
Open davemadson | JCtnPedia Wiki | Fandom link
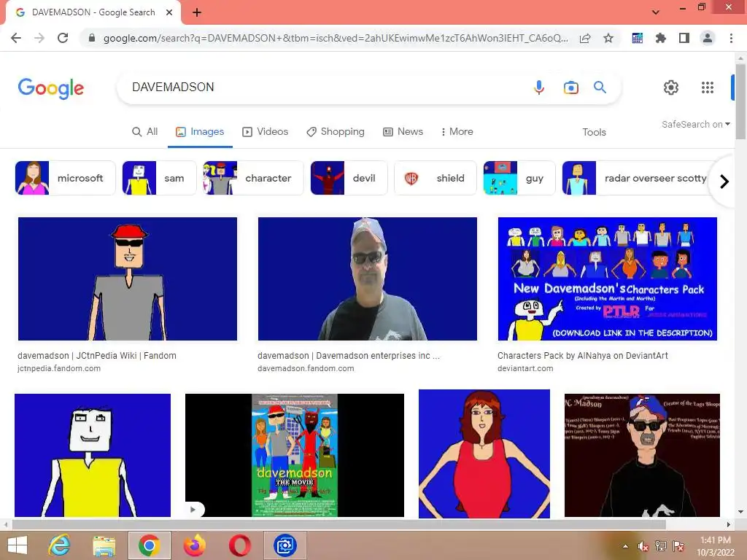[x=97, y=356]
